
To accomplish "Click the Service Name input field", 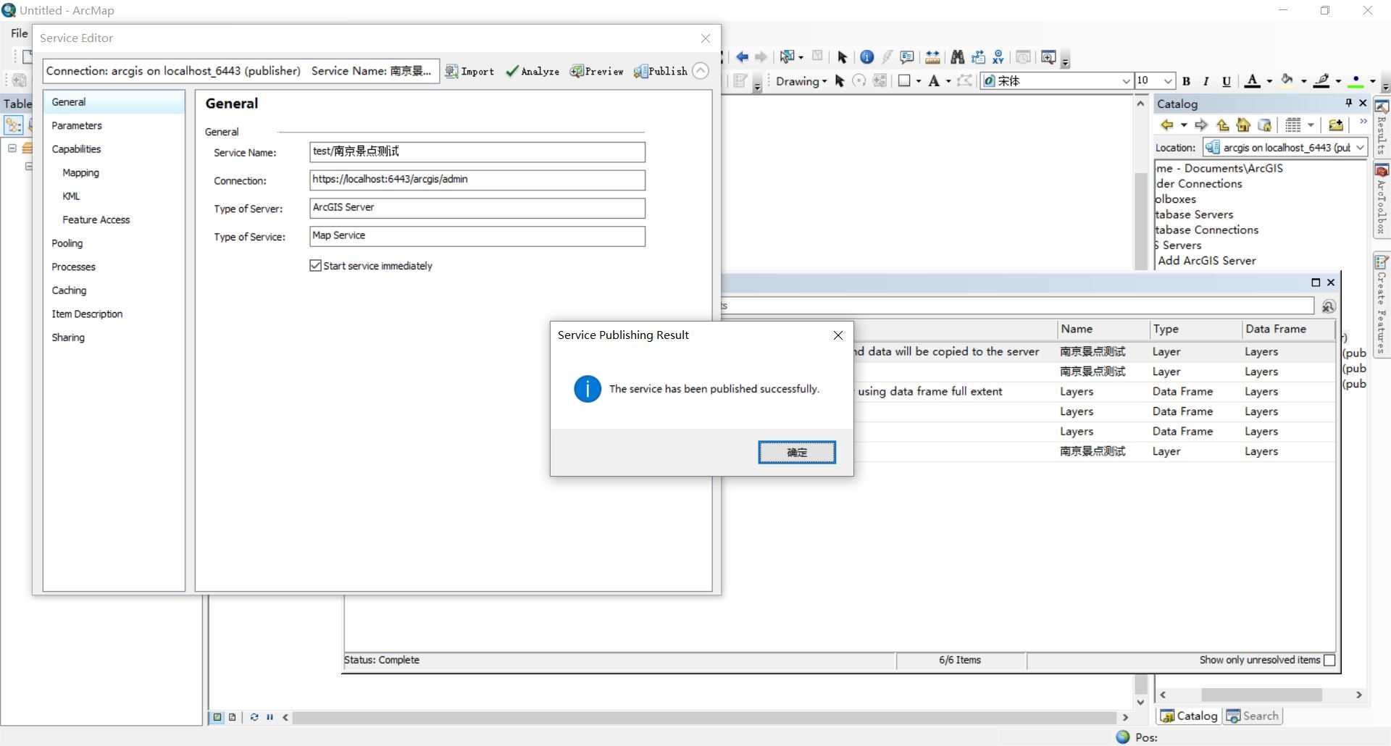I will pos(477,152).
